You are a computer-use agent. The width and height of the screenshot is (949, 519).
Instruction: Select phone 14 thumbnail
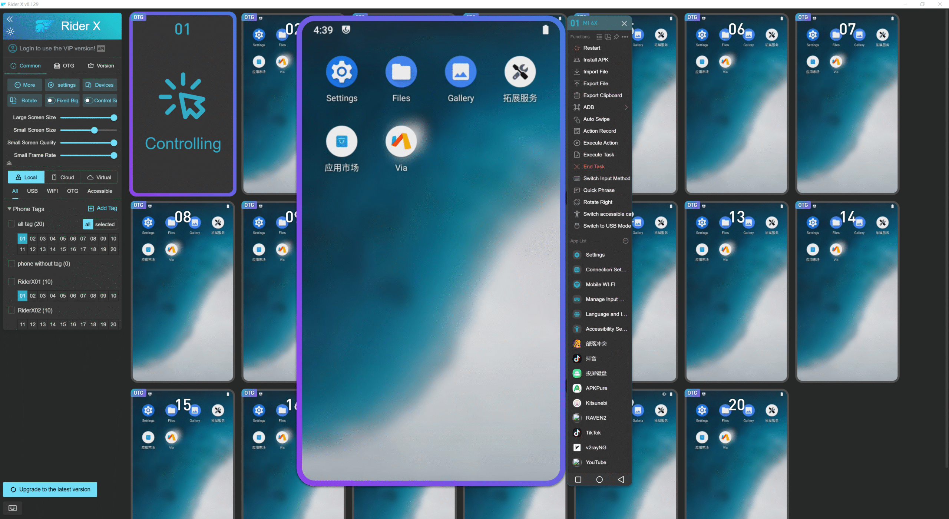pyautogui.click(x=847, y=292)
